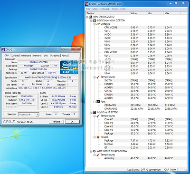Select the CPUFANIN0 fan row

coord(136,109)
